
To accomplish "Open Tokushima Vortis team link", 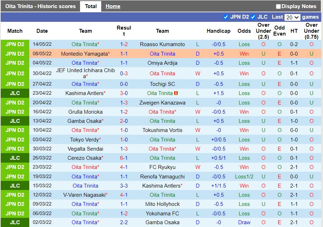I will point(162,130).
